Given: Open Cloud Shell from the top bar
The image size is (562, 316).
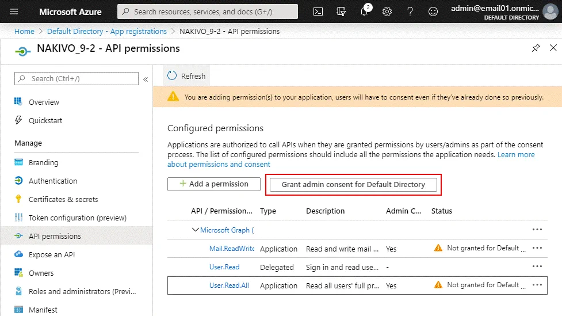Looking at the screenshot, I should tap(318, 12).
